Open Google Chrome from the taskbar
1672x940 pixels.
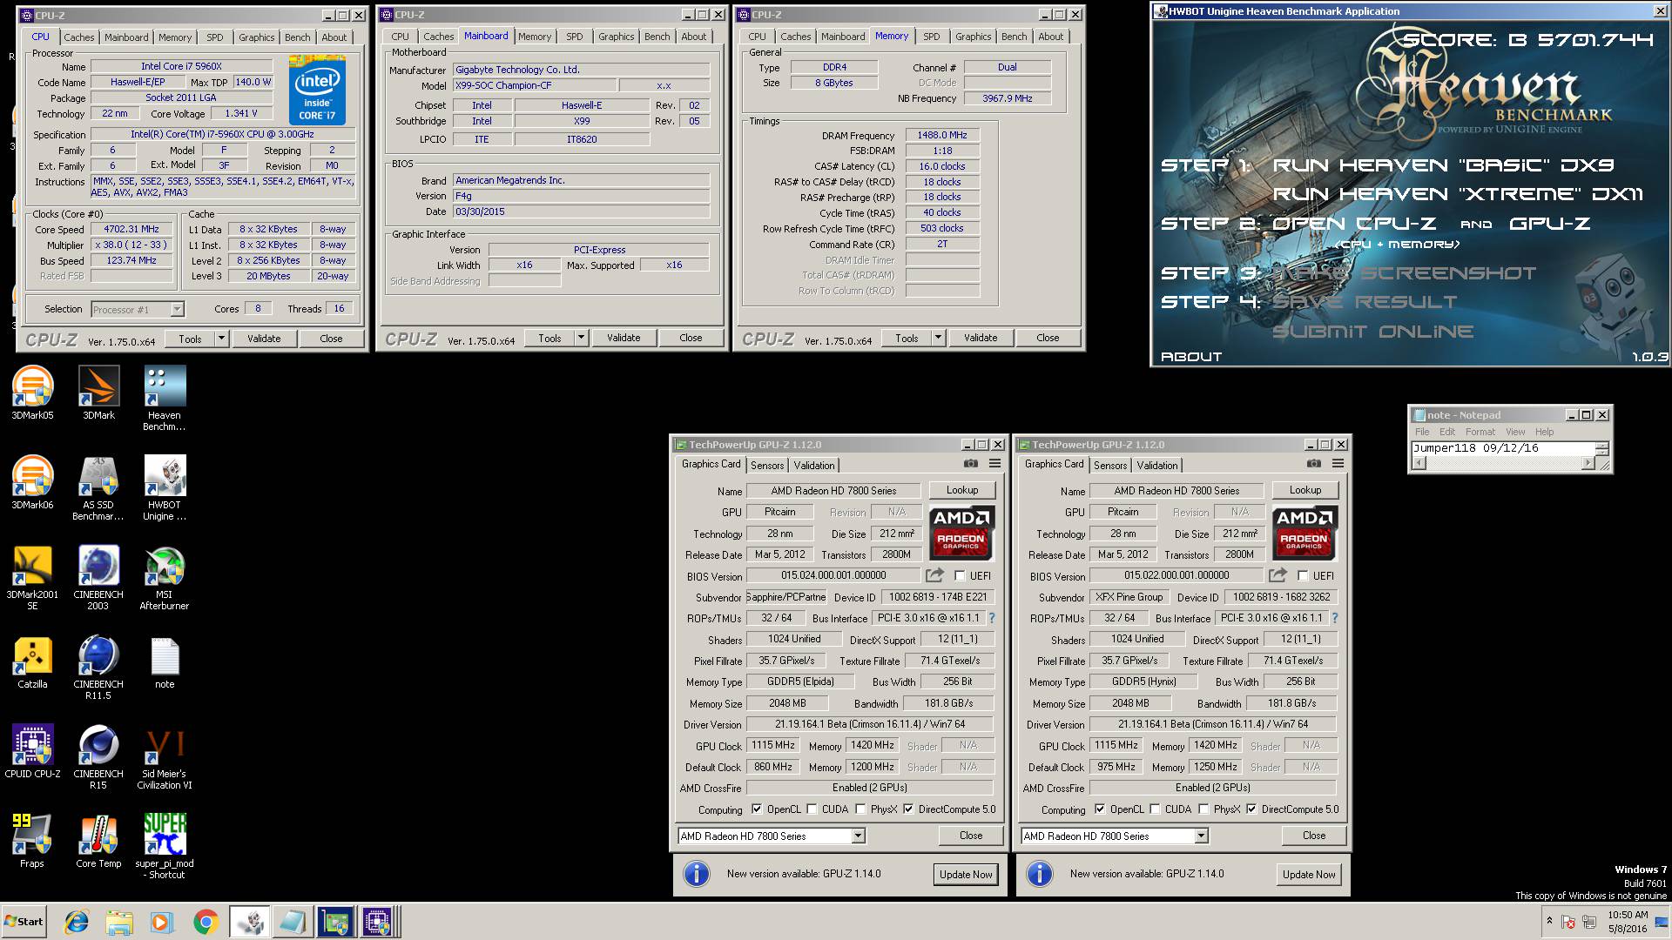(206, 922)
